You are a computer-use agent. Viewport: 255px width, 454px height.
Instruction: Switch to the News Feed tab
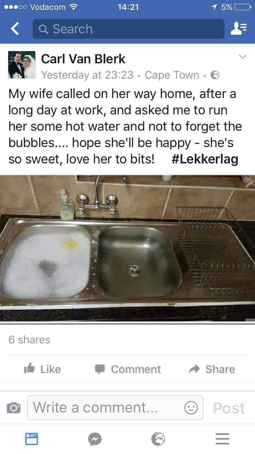(32, 439)
